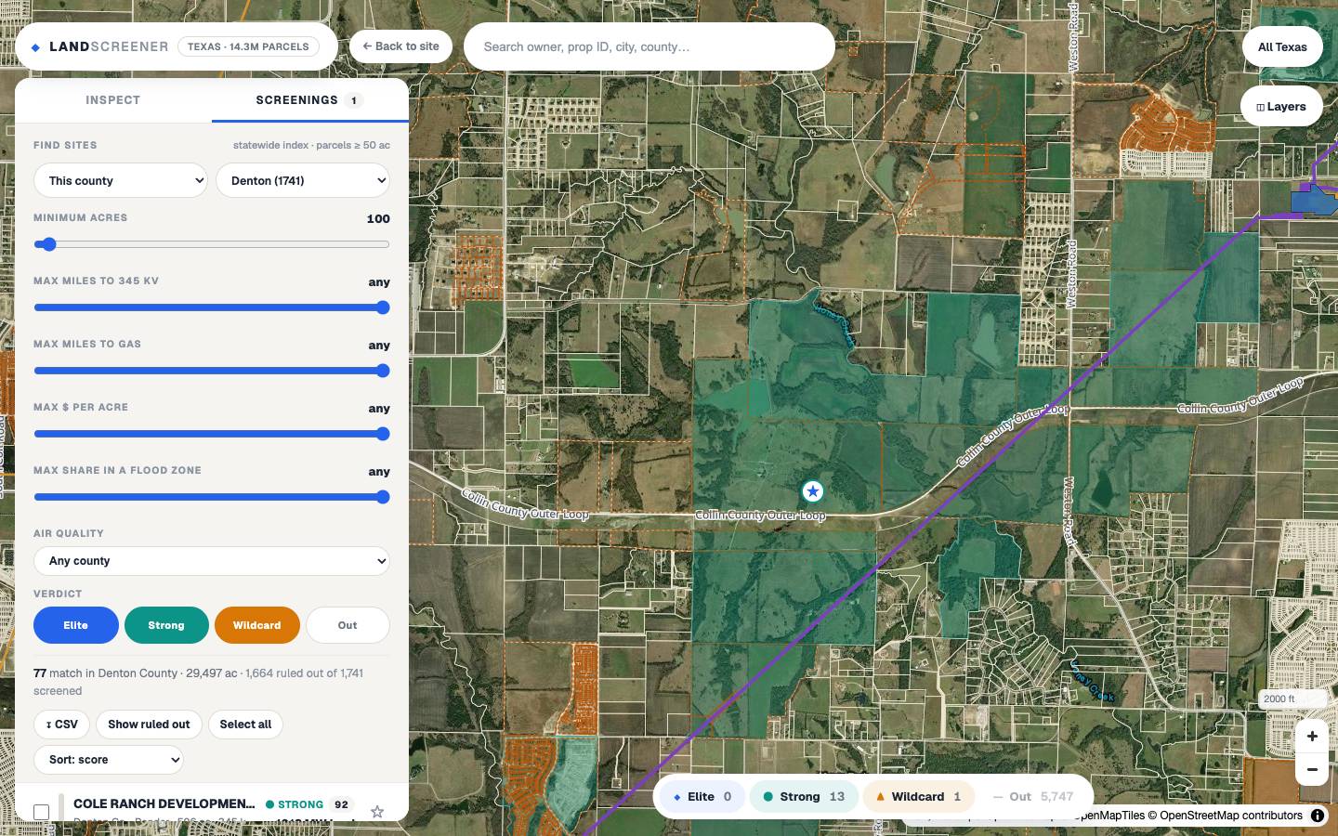Click the Texas 14.3M Parcels badge
This screenshot has height=836, width=1338.
[248, 46]
